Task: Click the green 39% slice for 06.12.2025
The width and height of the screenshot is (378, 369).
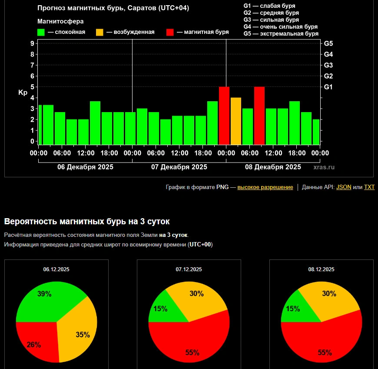Action: [48, 300]
